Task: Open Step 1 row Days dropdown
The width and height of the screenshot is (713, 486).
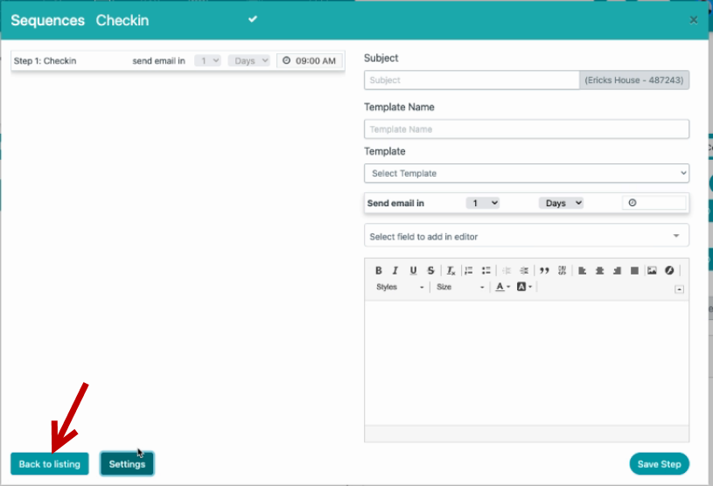Action: [x=249, y=60]
